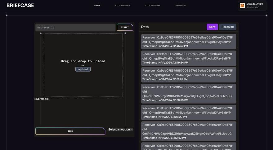Expand the 'Select an option' dropdown
Image resolution: width=273 pixels, height=150 pixels.
coord(120,130)
